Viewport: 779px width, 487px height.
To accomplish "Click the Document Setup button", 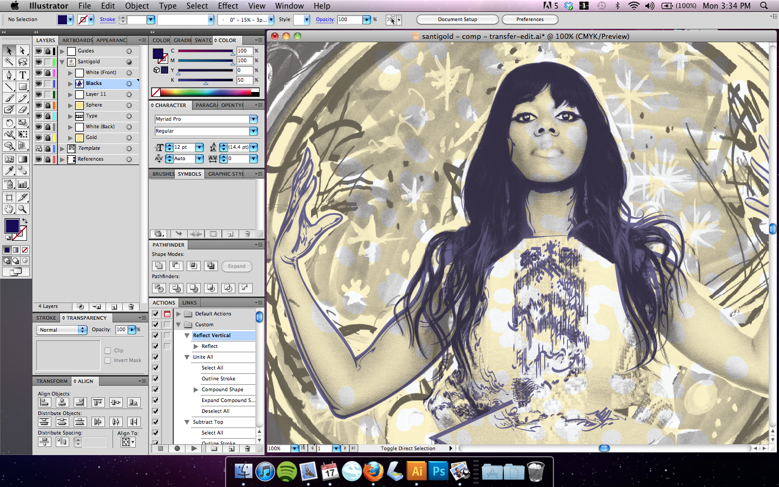I will (x=458, y=19).
